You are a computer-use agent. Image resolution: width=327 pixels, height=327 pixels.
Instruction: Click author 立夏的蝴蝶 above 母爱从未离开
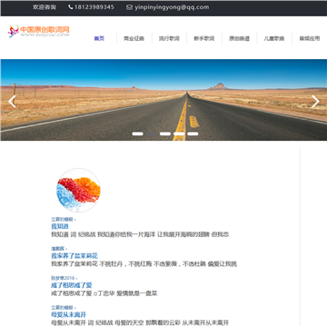click(x=63, y=307)
